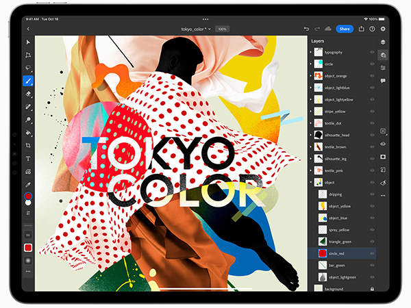The image size is (411, 308).
Task: Select the bar_green layer
Action: (342, 266)
